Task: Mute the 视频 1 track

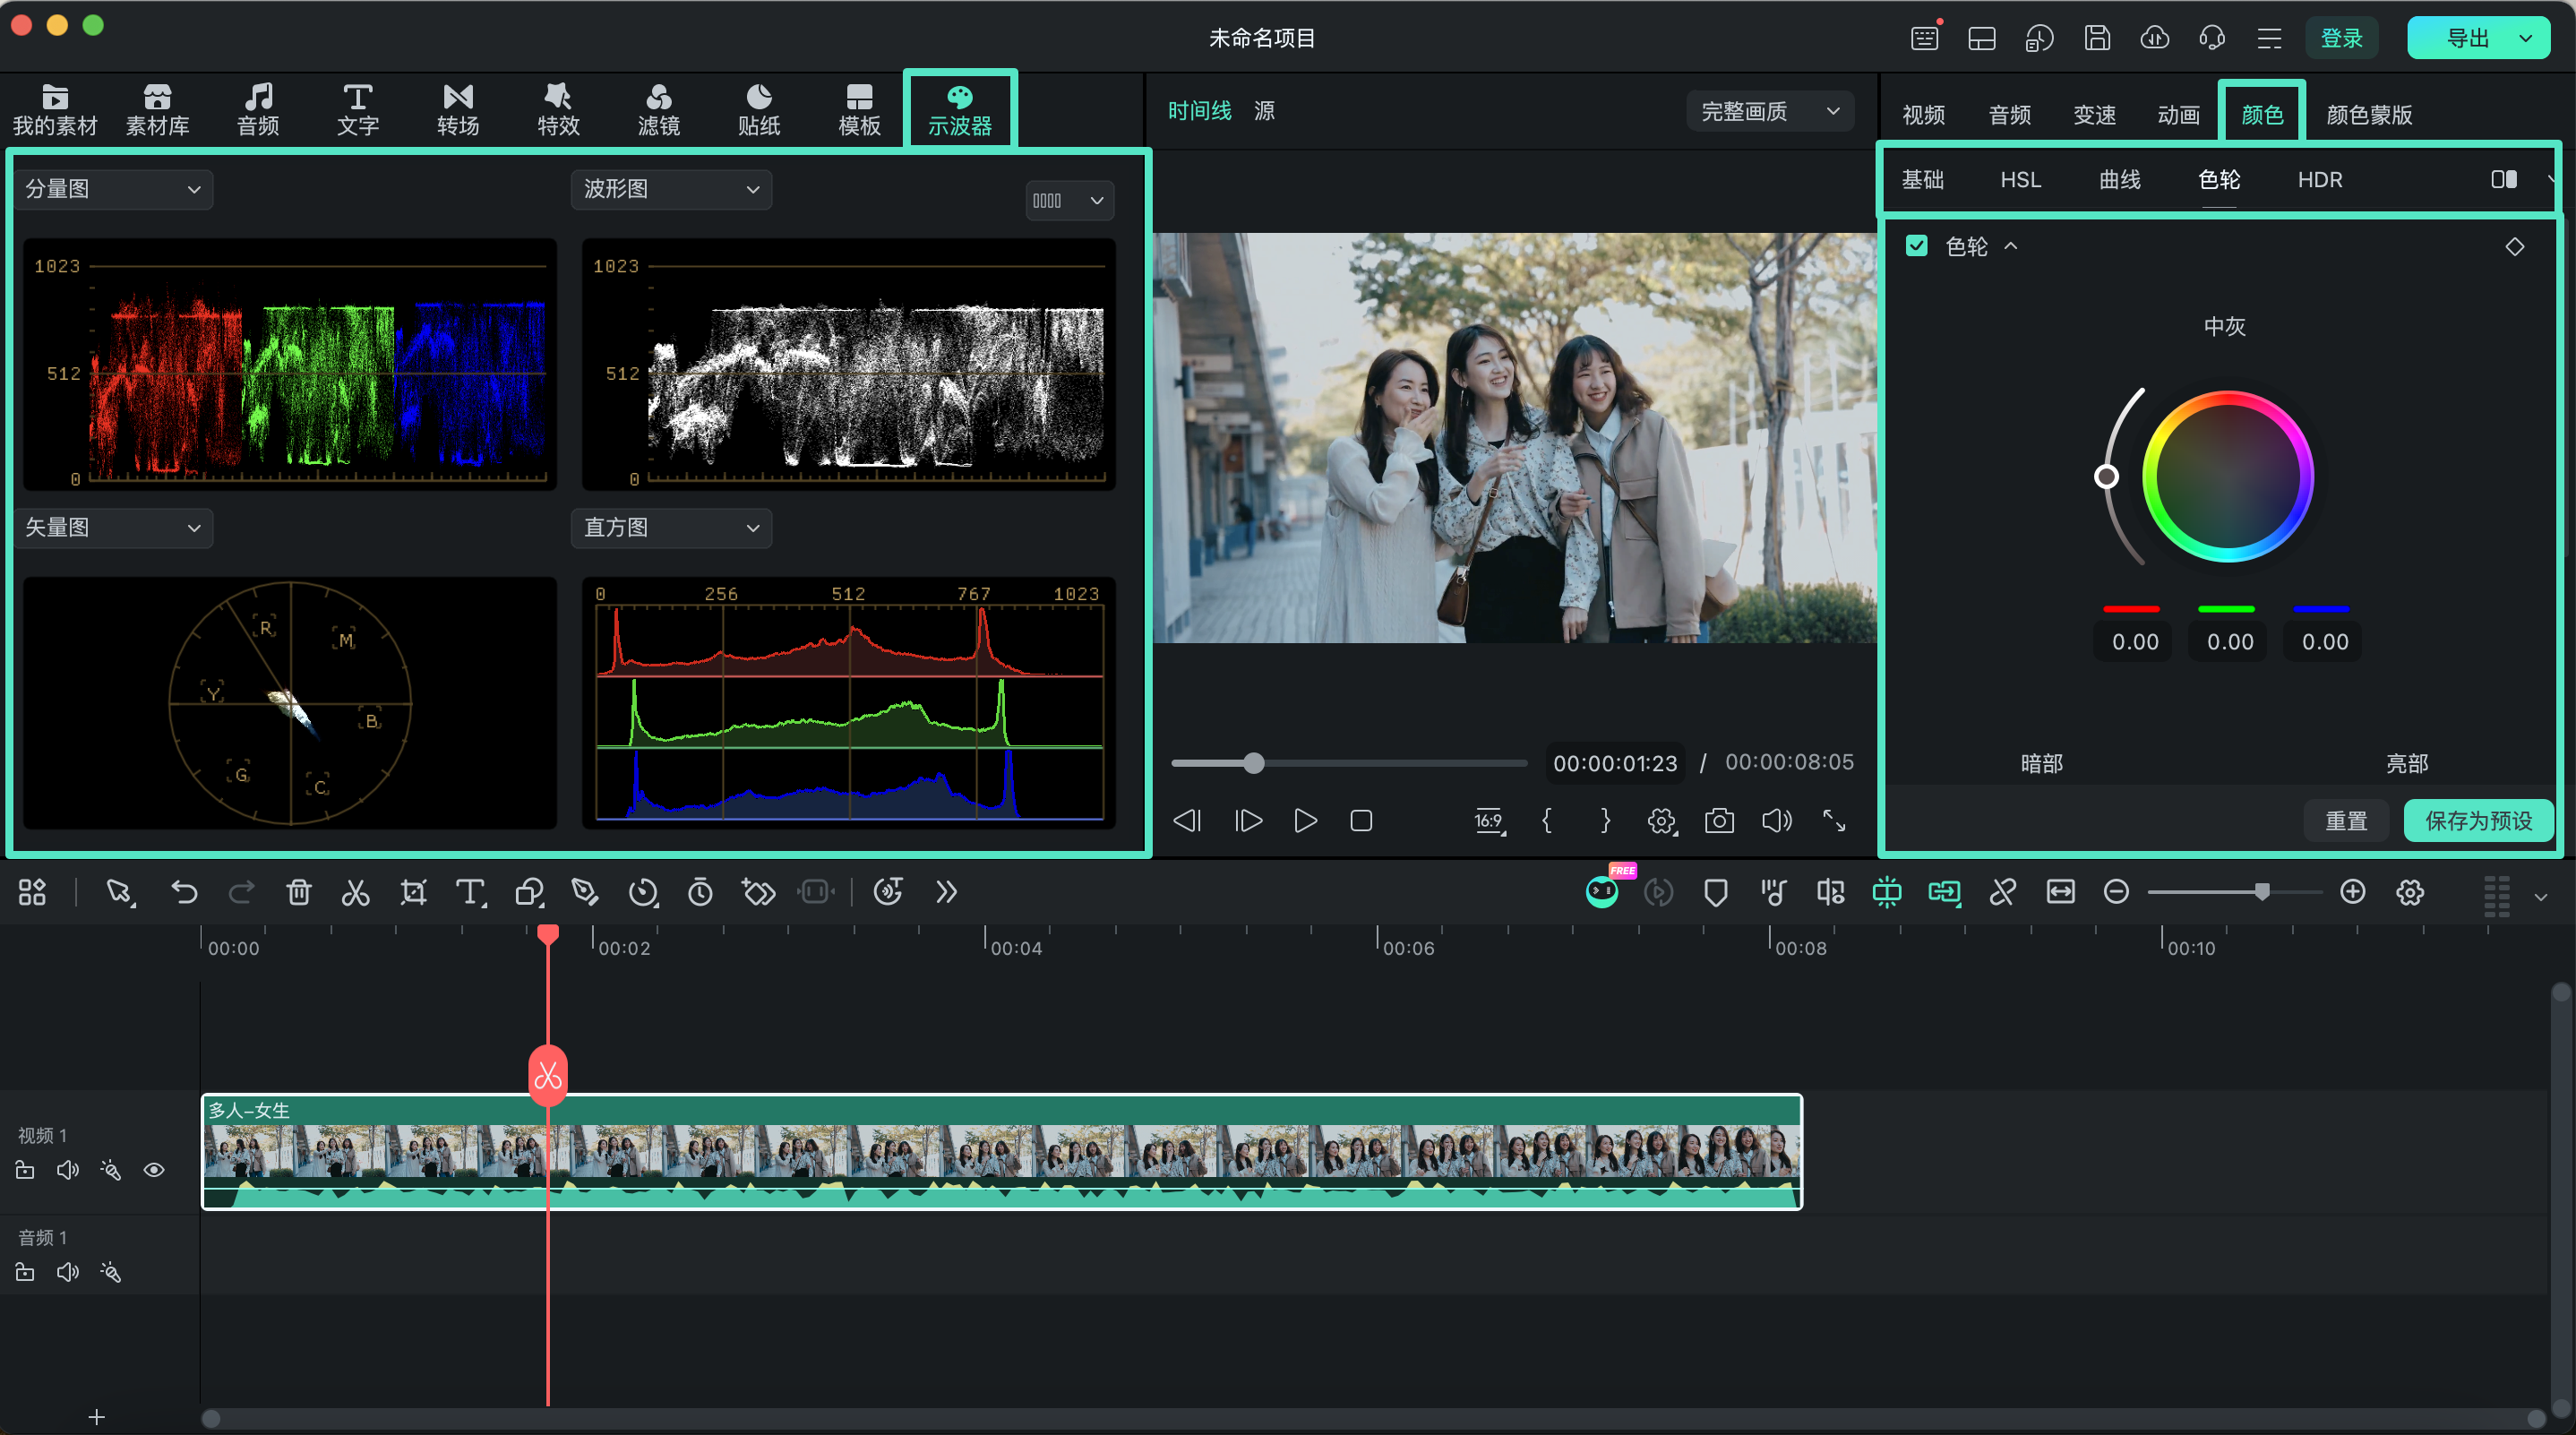Action: (67, 1170)
